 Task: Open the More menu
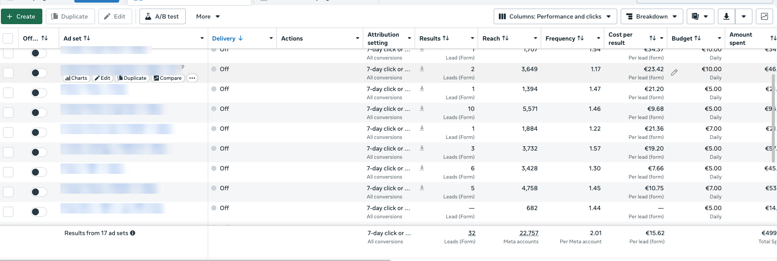coord(208,16)
